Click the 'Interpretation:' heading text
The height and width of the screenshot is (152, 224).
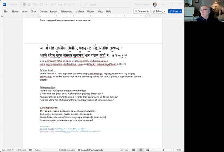click(48, 88)
